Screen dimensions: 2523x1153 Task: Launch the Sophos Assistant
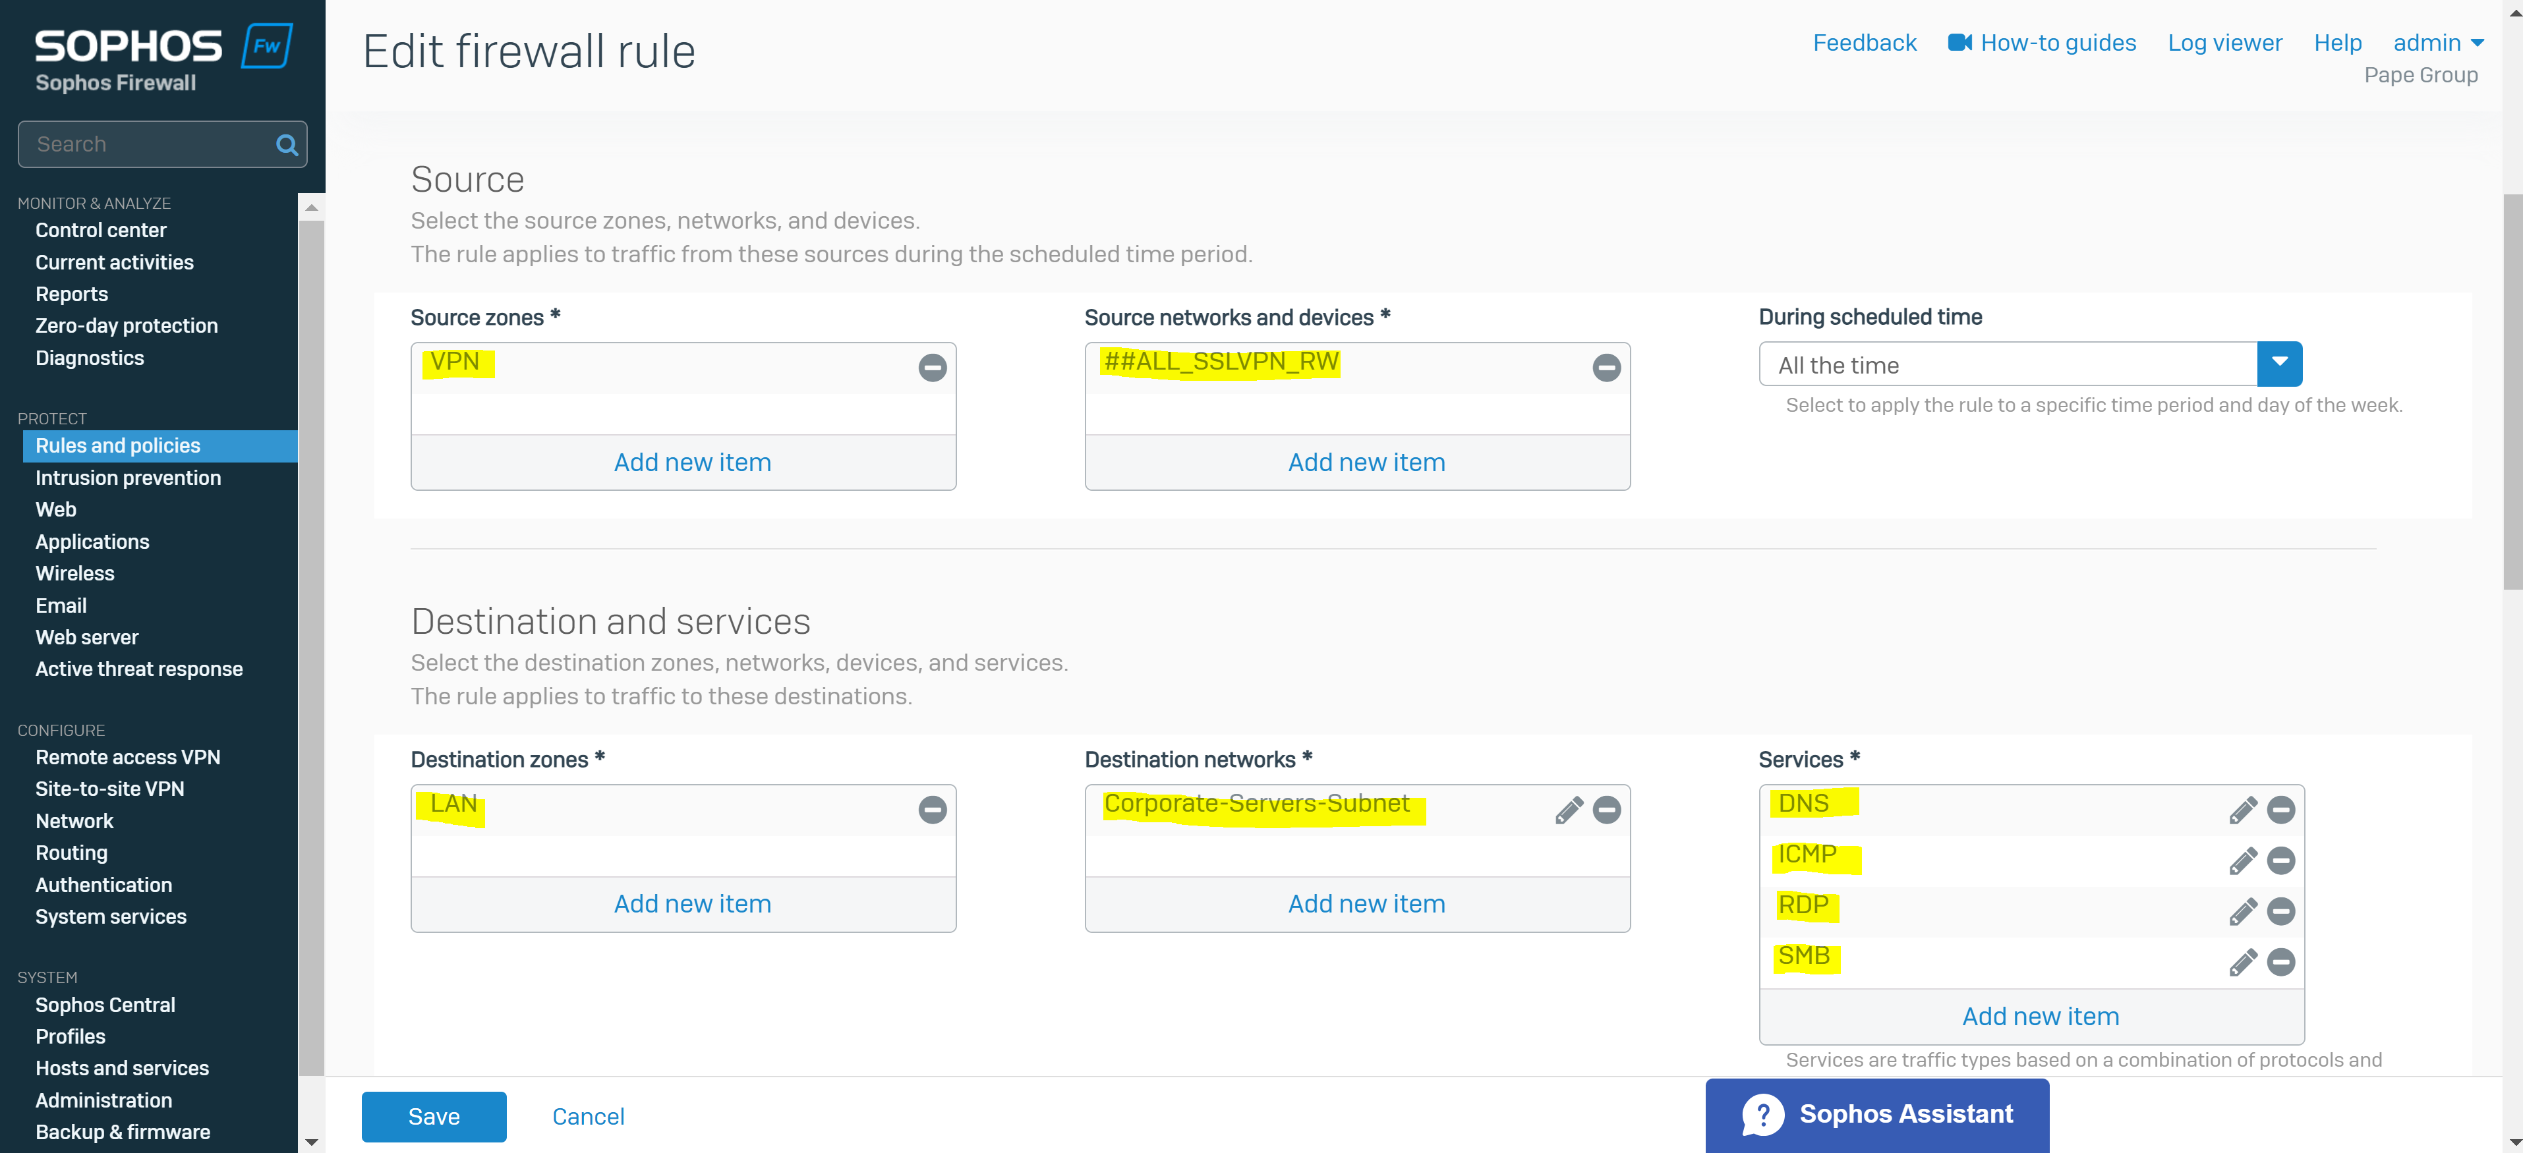coord(1876,1115)
